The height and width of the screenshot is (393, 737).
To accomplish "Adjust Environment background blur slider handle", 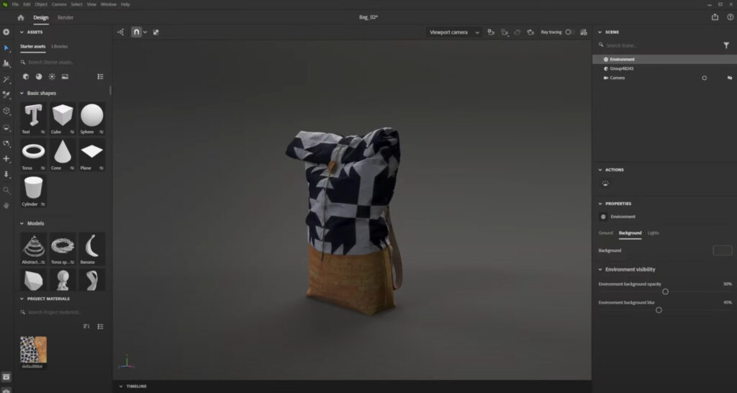I will click(x=659, y=310).
